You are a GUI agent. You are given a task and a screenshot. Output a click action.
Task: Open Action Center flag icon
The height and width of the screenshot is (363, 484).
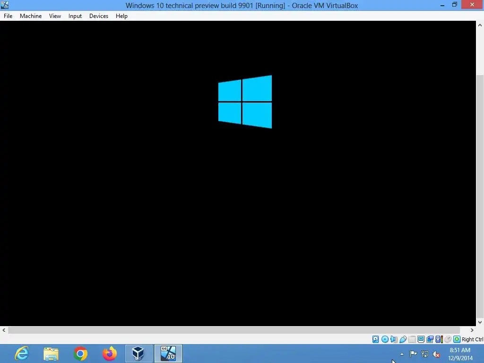[x=413, y=354]
